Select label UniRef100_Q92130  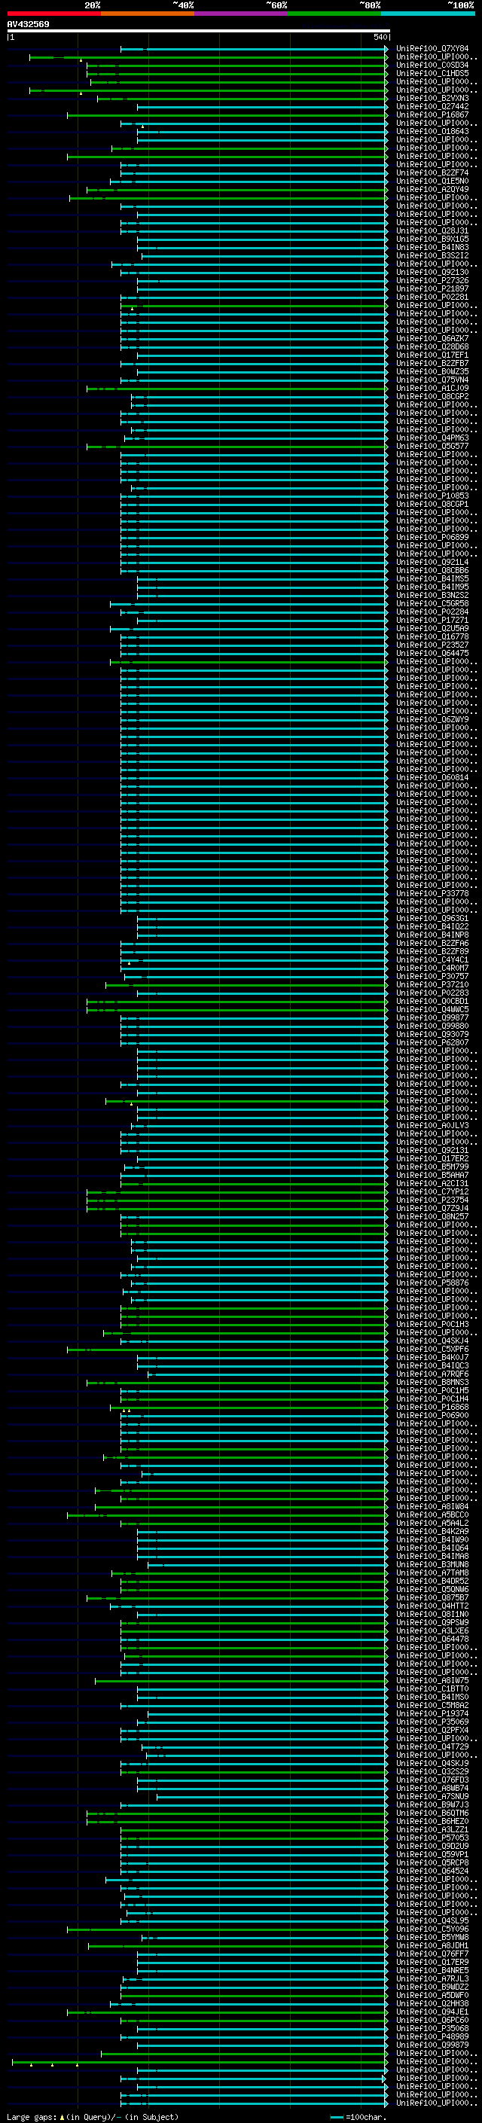click(432, 272)
